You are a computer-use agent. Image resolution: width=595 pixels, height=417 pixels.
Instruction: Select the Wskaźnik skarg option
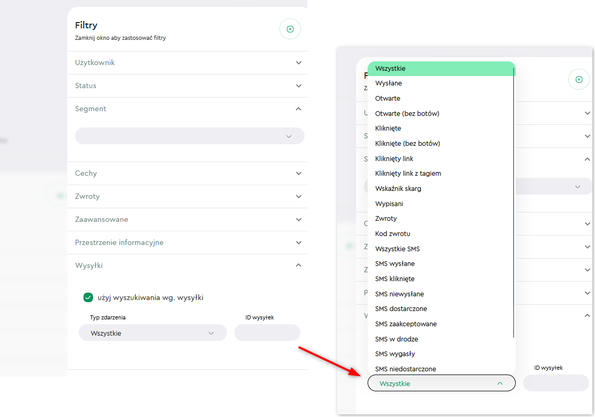tap(441, 188)
